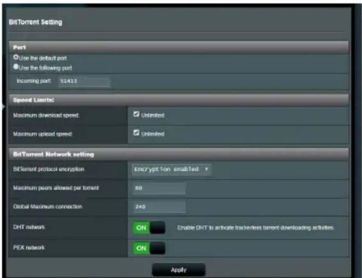Click the BitTorrent protocol encryption label

(x=48, y=169)
